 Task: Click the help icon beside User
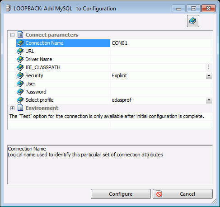pyautogui.click(x=20, y=84)
